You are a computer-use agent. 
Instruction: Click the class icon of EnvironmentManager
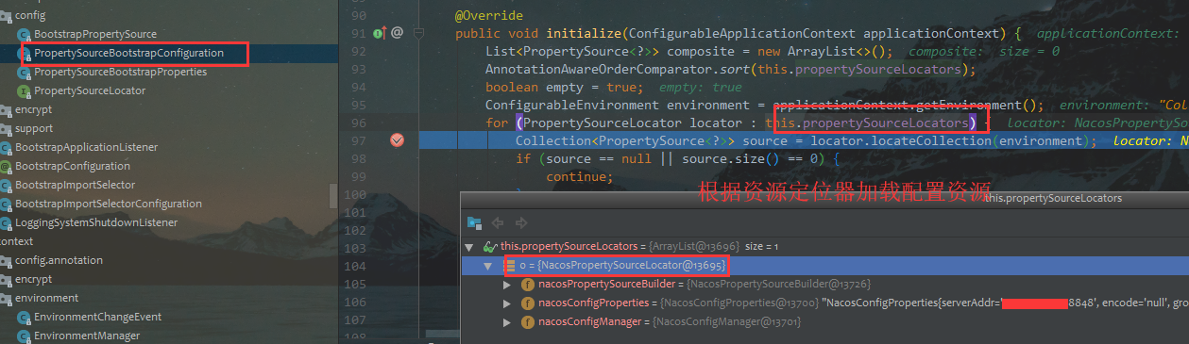(x=25, y=336)
